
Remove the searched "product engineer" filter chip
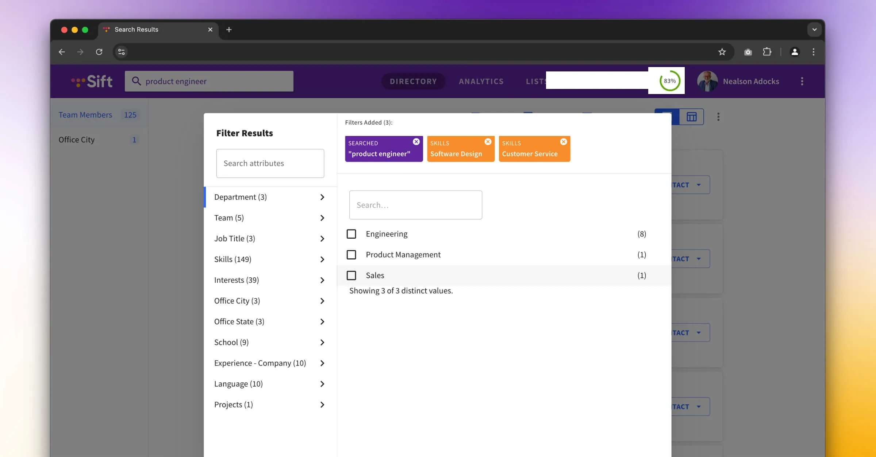(x=416, y=142)
